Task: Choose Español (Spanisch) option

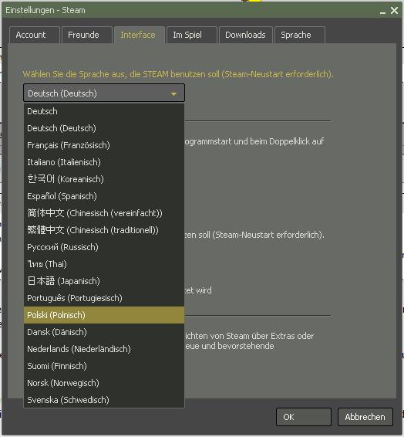Action: coord(104,196)
